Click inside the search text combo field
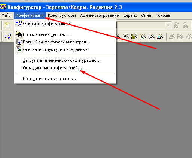This screenshot has width=192, height=158. click(x=141, y=25)
